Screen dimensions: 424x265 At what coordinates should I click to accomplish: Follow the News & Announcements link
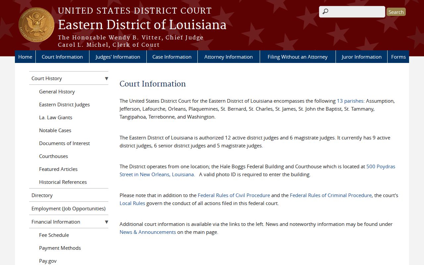[x=148, y=232]
